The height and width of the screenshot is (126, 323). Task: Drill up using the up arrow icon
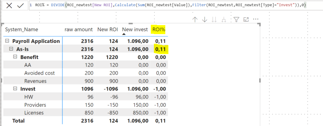coord(195,20)
